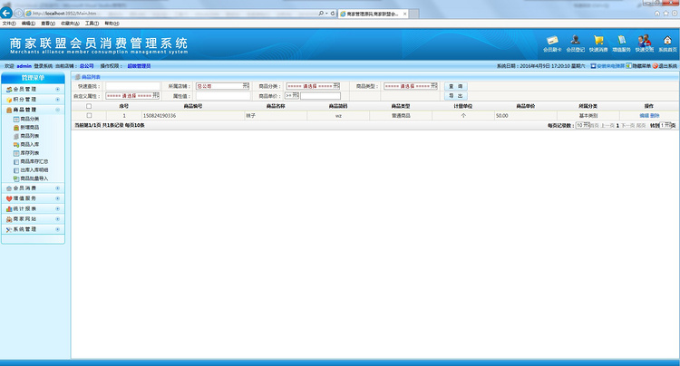Open the 每页记录数 page size dropdown

pyautogui.click(x=582, y=125)
